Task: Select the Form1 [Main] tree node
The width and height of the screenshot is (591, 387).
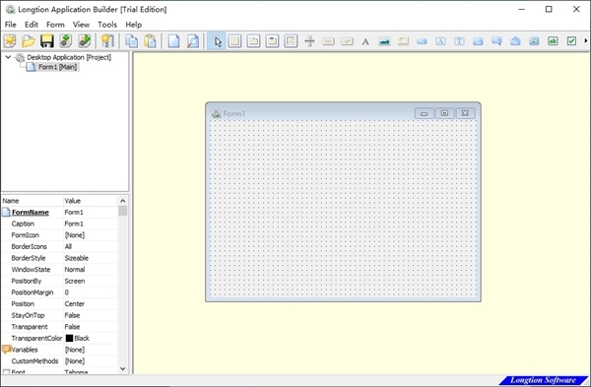Action: pos(58,67)
